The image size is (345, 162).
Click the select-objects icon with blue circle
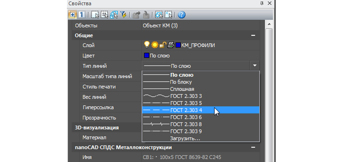click(x=159, y=15)
